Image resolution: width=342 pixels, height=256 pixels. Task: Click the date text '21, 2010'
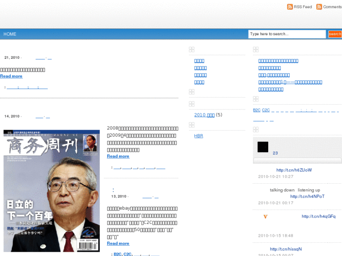tap(12, 57)
